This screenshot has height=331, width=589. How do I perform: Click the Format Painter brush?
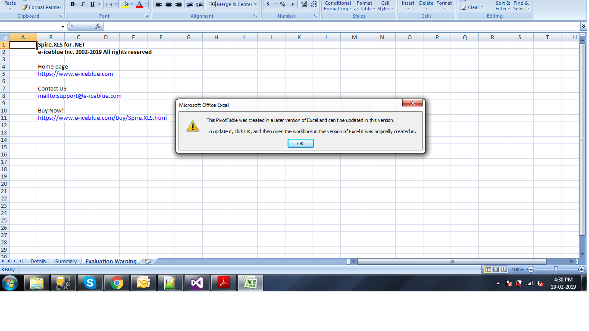pyautogui.click(x=41, y=7)
